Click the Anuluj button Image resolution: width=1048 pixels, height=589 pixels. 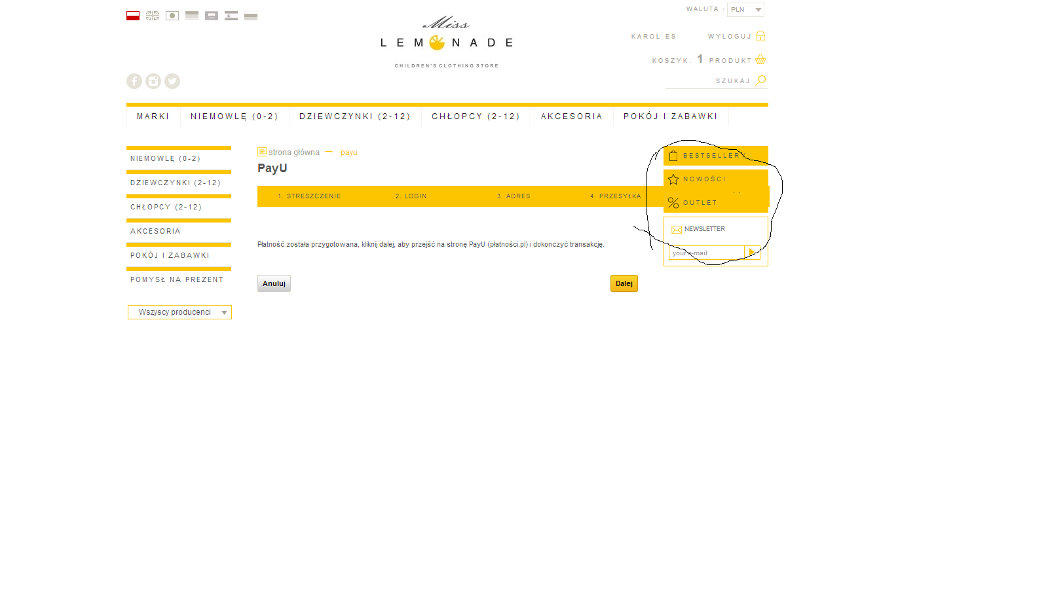[x=274, y=283]
